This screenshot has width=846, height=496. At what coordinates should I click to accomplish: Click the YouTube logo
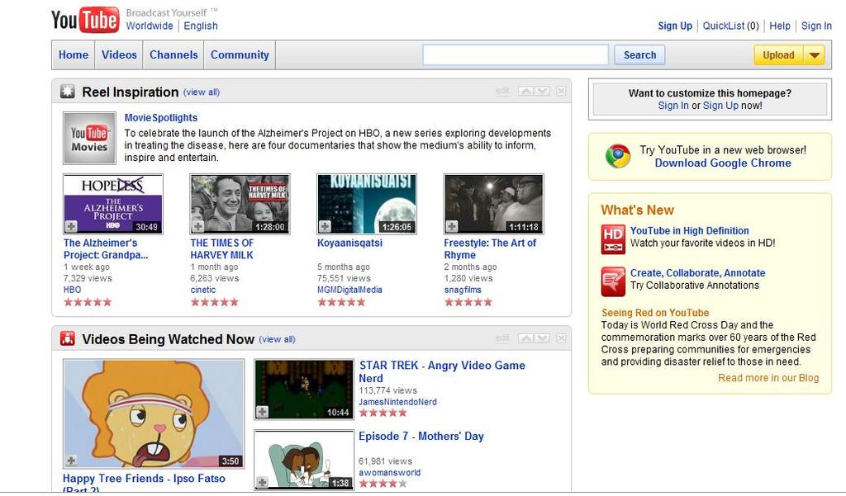(85, 20)
